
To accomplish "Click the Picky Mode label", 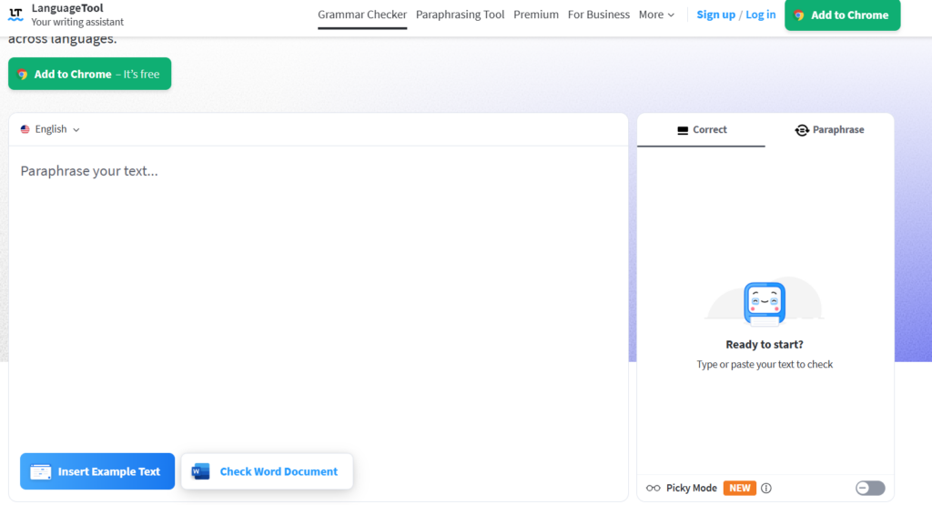I will (x=692, y=488).
